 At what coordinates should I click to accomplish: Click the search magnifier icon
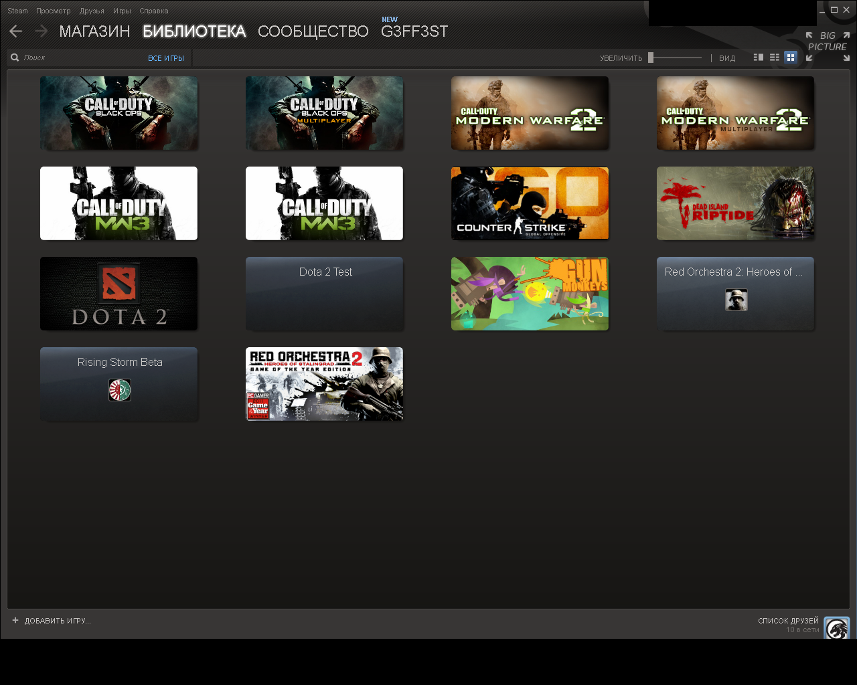point(15,58)
